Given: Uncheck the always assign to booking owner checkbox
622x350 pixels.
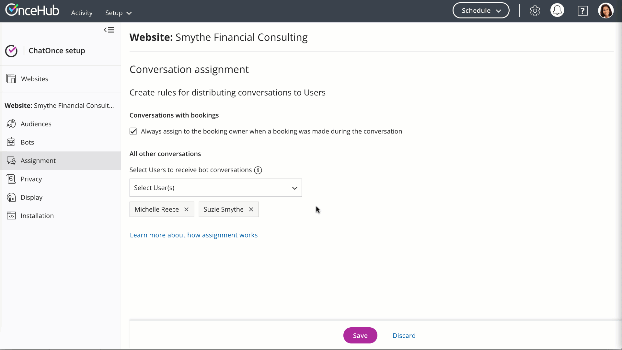Looking at the screenshot, I should point(133,131).
